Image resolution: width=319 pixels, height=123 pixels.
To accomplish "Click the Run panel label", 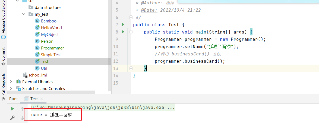I will pyautogui.click(x=13, y=99).
